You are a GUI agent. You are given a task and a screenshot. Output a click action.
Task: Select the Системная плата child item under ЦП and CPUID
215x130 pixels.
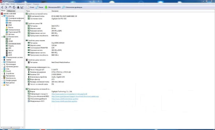[14, 44]
